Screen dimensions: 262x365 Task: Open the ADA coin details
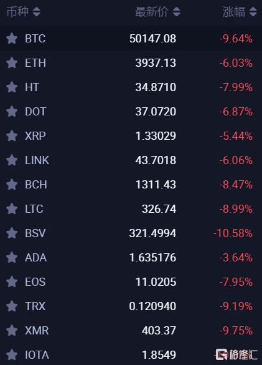pos(35,258)
